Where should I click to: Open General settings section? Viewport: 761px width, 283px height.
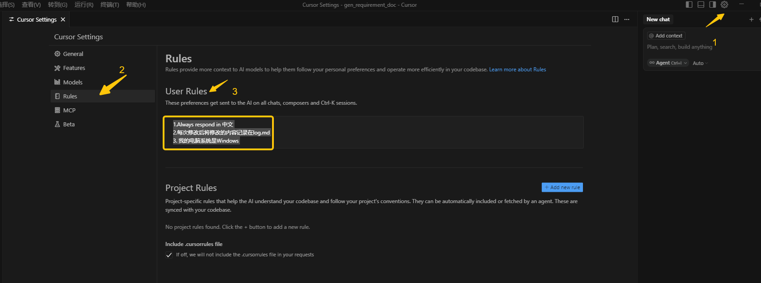click(x=103, y=54)
